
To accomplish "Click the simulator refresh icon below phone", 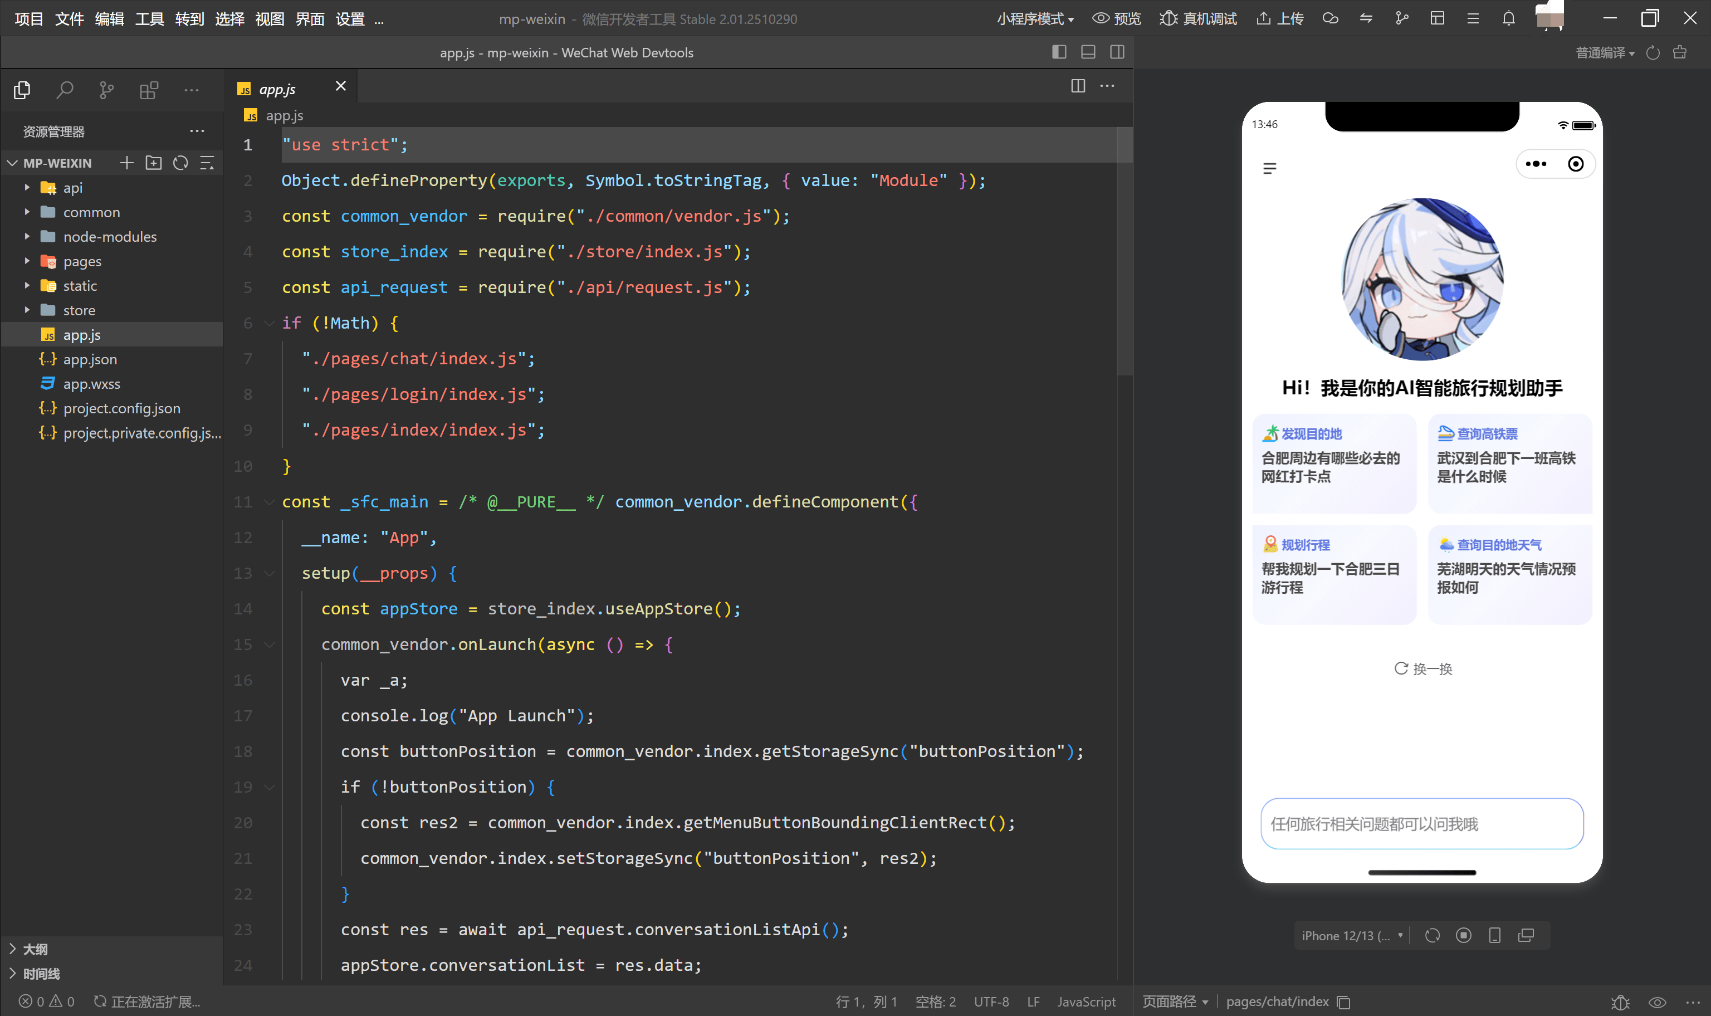I will coord(1432,935).
